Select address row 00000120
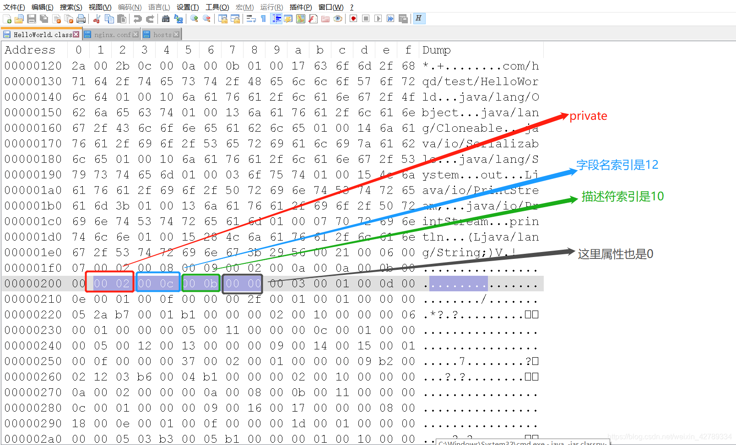The width and height of the screenshot is (736, 445). [33, 66]
